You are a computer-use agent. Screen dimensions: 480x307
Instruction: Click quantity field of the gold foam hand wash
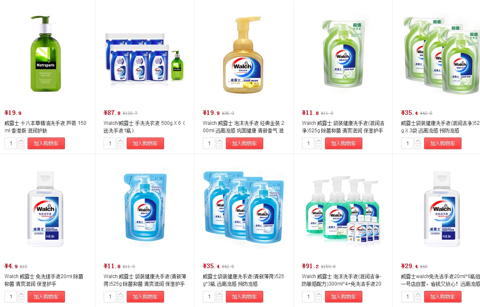(x=210, y=143)
